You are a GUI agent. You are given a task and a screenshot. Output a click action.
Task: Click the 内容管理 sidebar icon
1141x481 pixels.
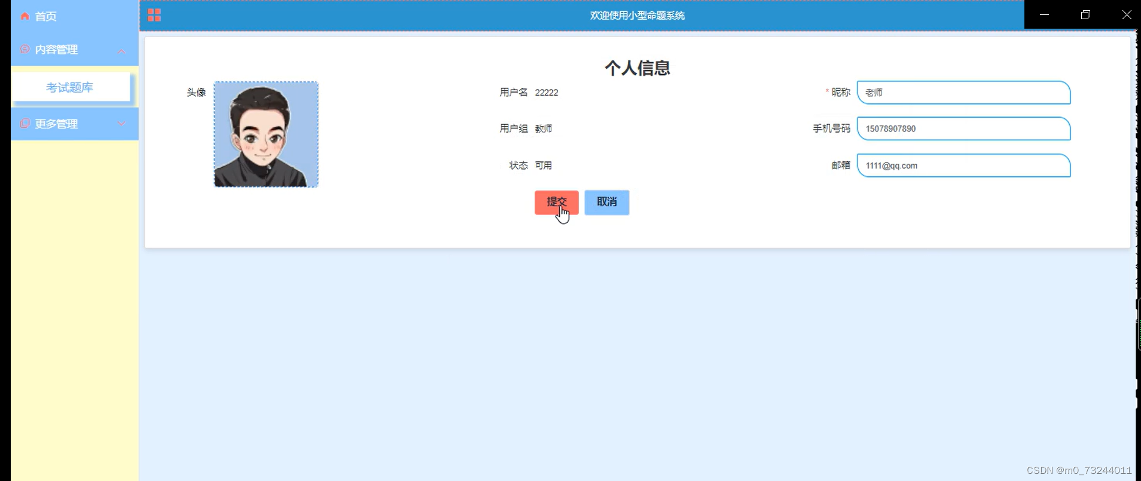pos(25,49)
